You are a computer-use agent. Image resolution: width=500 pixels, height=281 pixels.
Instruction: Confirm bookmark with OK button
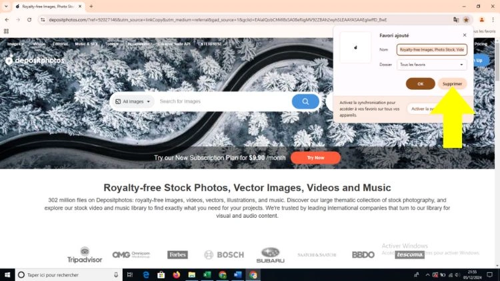(420, 84)
